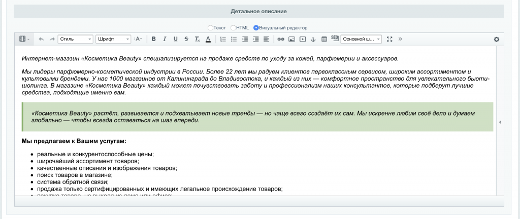Screen dimensions: 520x219
Task: Redo the last edit
Action: (52, 39)
